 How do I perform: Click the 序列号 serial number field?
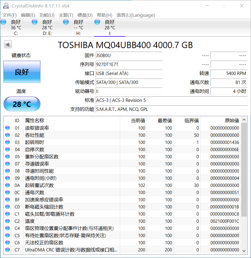tap(129, 64)
